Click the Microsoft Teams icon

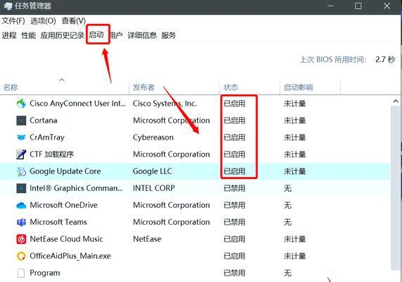pyautogui.click(x=21, y=222)
